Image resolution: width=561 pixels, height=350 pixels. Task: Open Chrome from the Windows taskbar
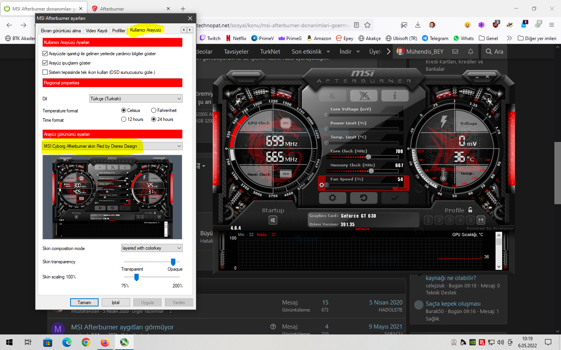pos(86,342)
